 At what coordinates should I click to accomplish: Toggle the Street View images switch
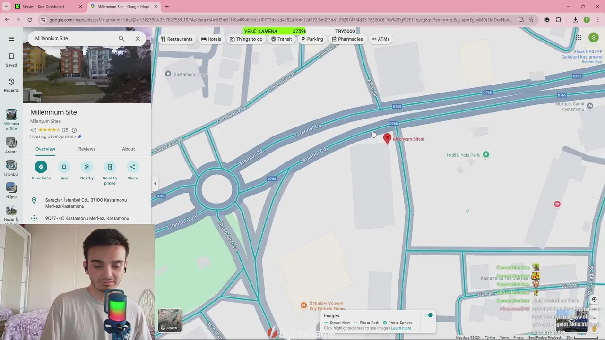click(428, 315)
